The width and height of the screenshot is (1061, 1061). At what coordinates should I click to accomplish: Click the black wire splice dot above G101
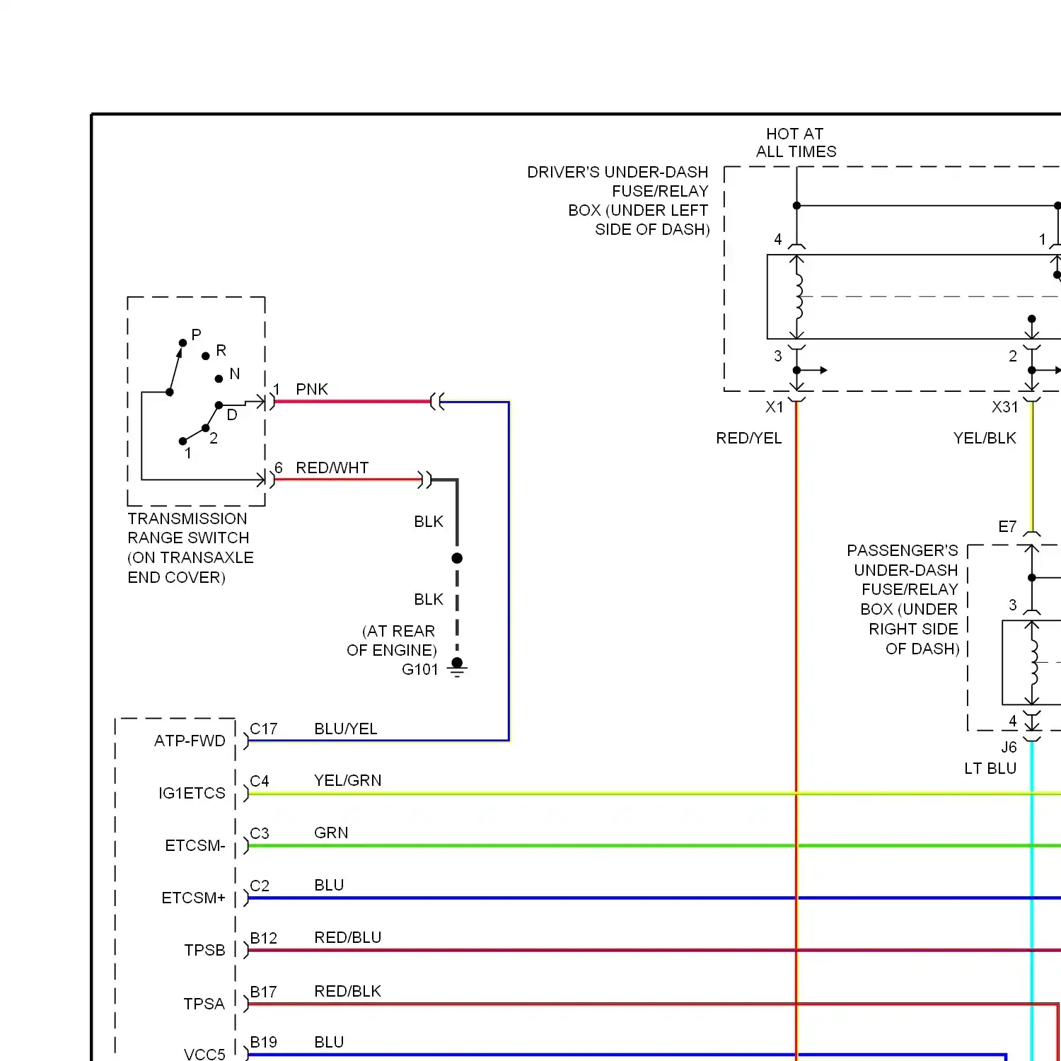pyautogui.click(x=457, y=558)
